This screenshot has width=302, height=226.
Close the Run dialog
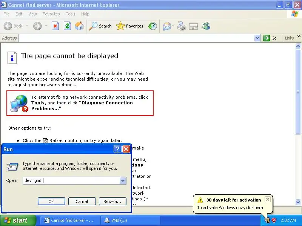point(126,149)
